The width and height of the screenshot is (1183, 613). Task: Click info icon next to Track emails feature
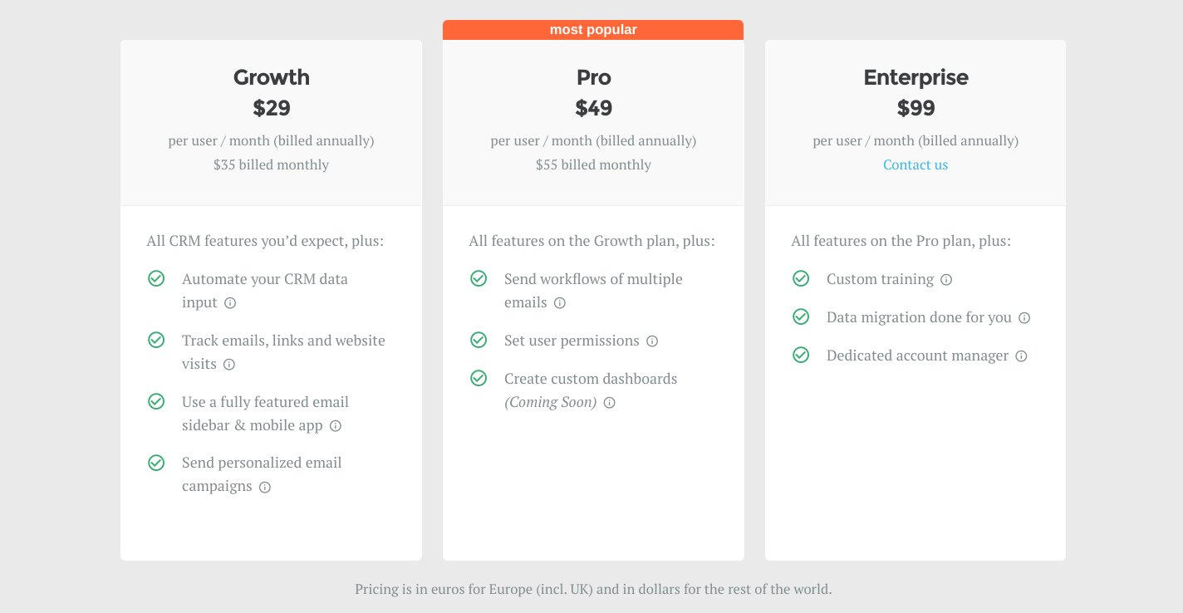[229, 365]
